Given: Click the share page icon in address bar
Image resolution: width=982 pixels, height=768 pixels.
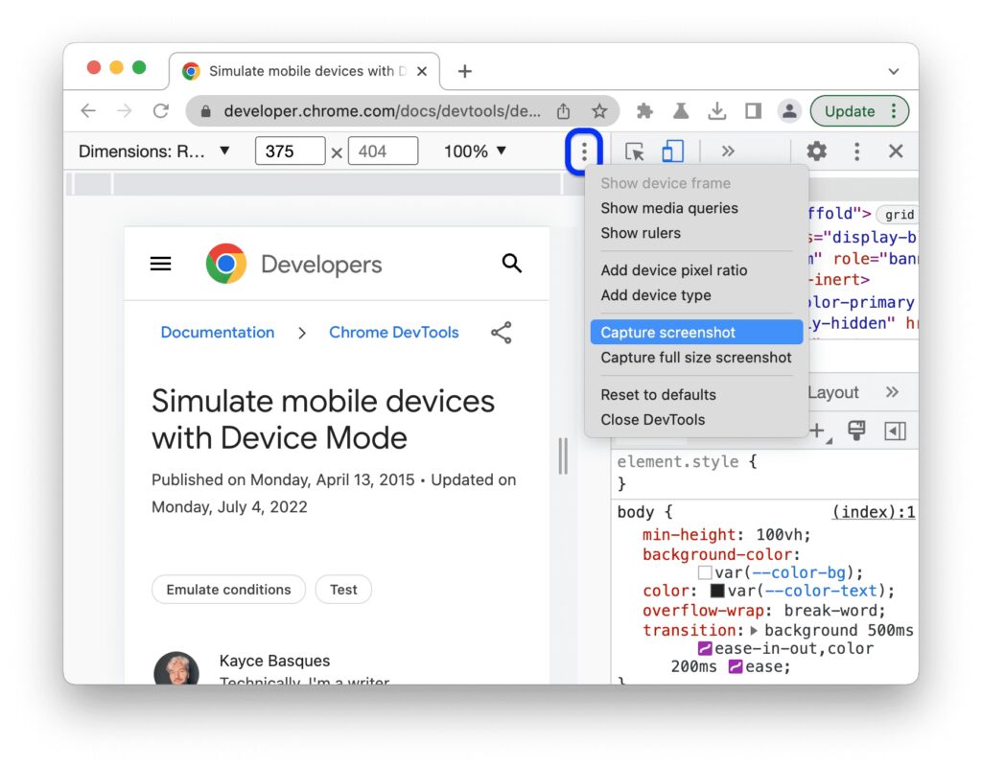Looking at the screenshot, I should [564, 111].
